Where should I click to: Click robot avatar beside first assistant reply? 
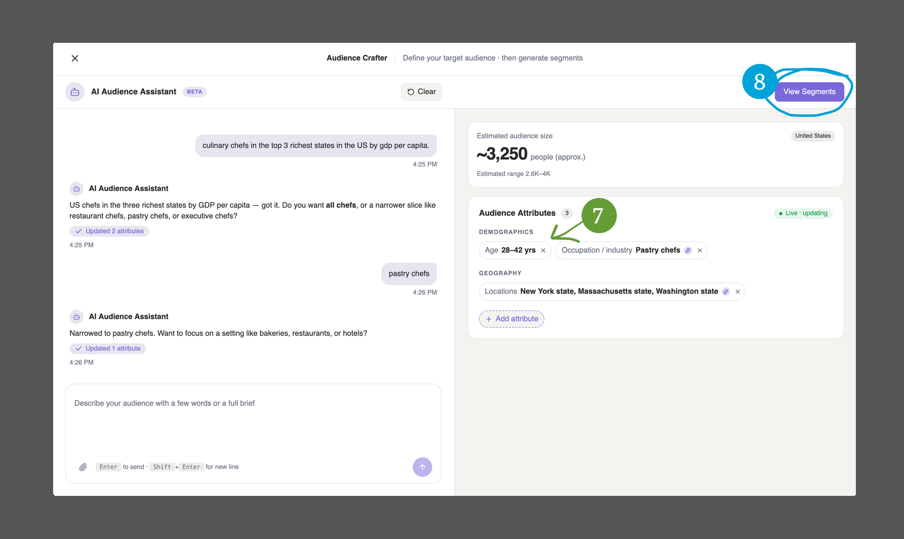77,189
